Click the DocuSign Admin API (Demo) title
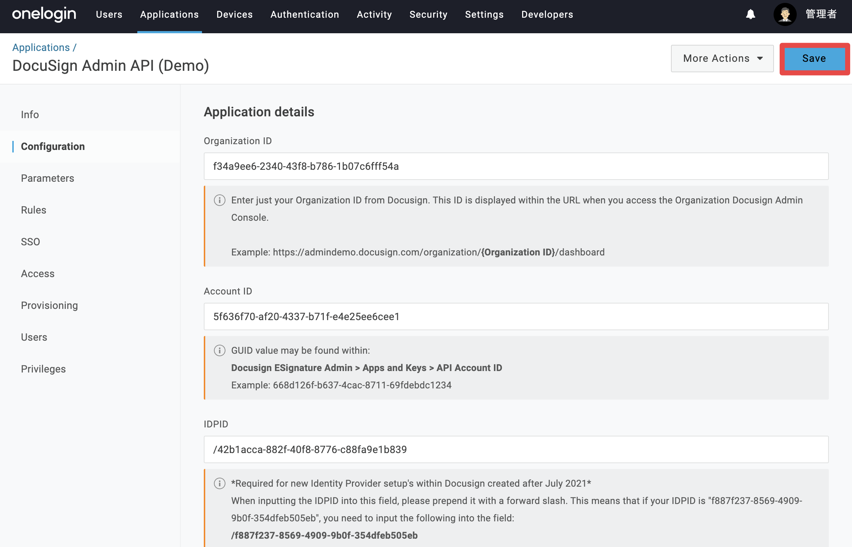Image resolution: width=852 pixels, height=547 pixels. click(x=111, y=66)
